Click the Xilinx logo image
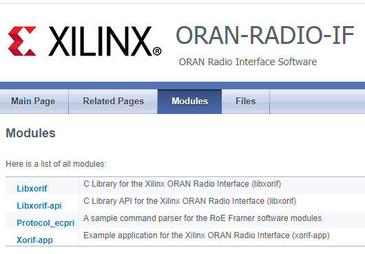Image resolution: width=365 pixels, height=254 pixels. click(84, 41)
